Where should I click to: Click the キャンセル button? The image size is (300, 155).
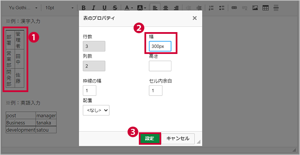(178, 139)
